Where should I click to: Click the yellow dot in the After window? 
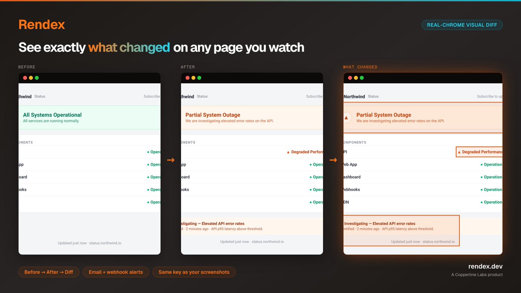[x=193, y=78]
